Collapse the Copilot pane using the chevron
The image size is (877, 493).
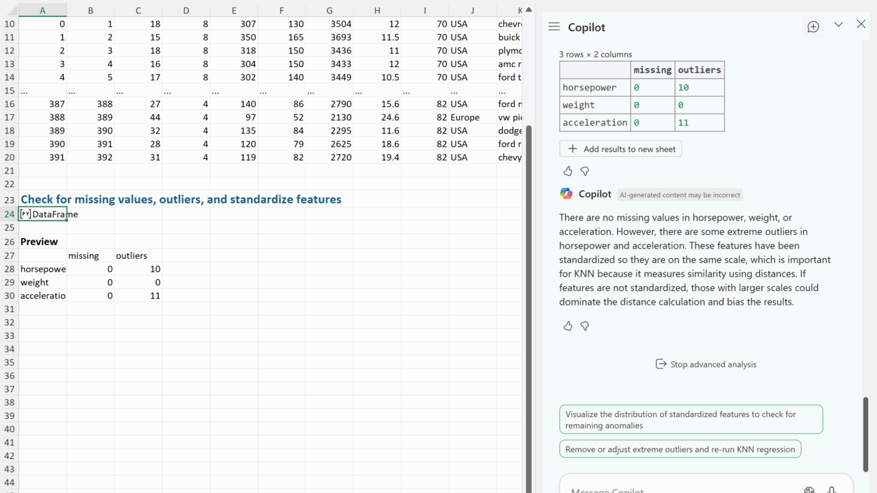[838, 25]
